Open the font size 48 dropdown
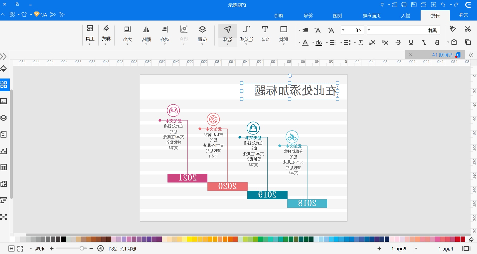Image resolution: width=477 pixels, height=254 pixels. (x=343, y=30)
